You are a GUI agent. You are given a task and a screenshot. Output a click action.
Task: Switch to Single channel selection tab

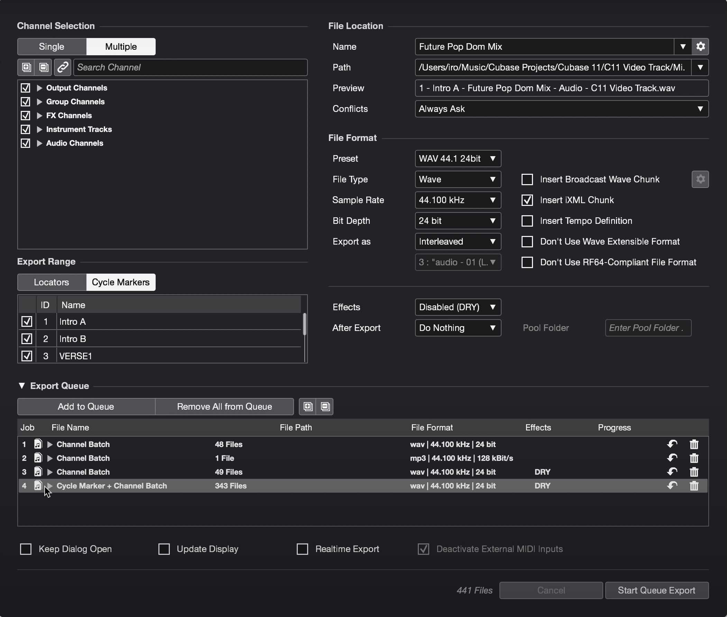tap(52, 47)
